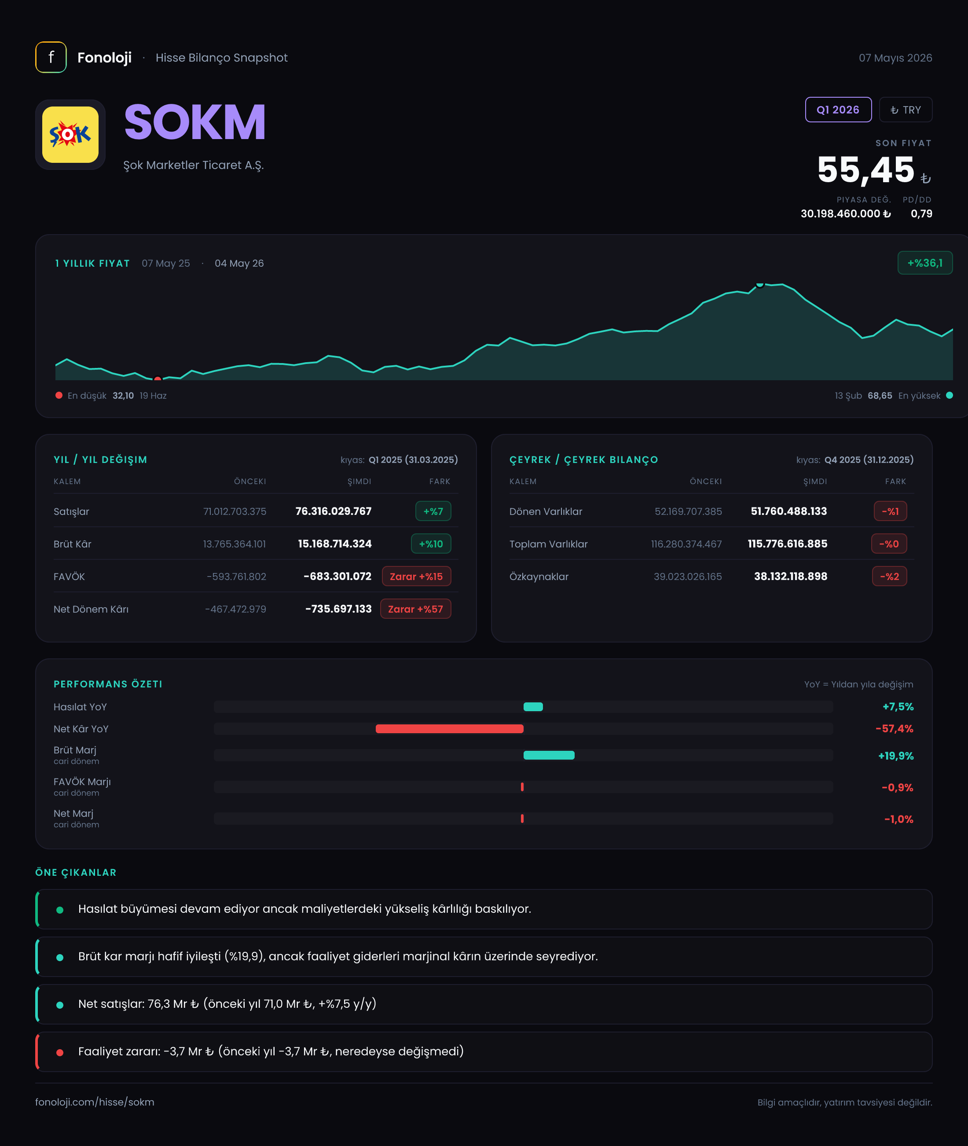Click the SOKM ticker title
The image size is (968, 1146).
pyautogui.click(x=195, y=122)
